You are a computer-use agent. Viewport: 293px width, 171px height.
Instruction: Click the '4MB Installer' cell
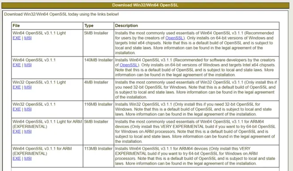98,90
